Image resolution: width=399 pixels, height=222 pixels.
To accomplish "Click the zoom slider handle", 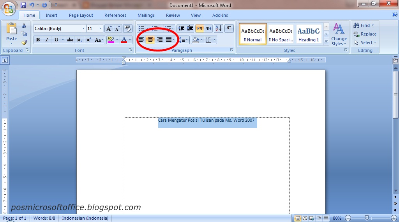I will (367, 218).
